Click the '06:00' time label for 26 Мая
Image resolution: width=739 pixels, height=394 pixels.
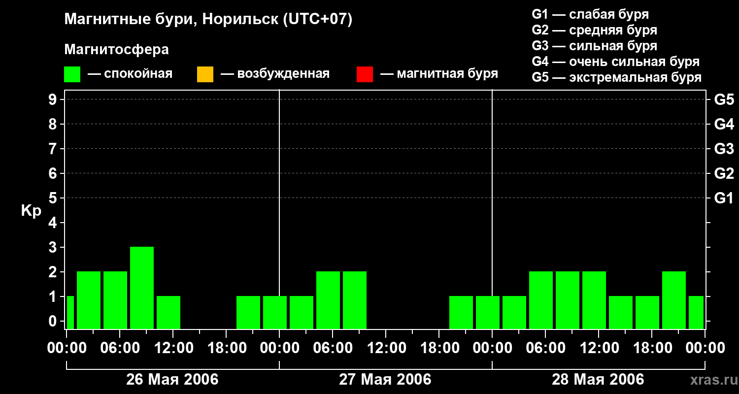pos(120,348)
